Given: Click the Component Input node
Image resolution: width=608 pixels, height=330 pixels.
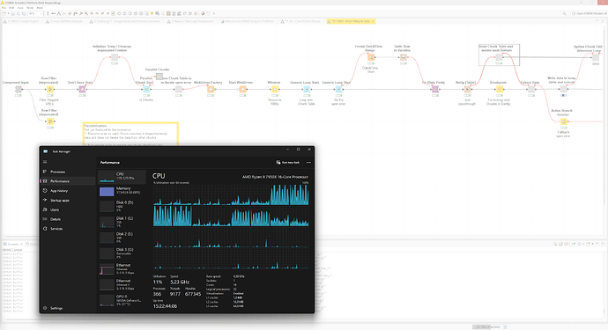Looking at the screenshot, I should [x=19, y=90].
